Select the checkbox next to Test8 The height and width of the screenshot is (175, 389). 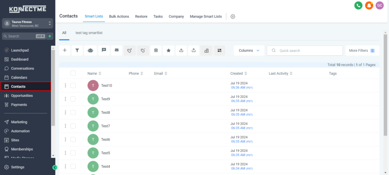click(73, 113)
